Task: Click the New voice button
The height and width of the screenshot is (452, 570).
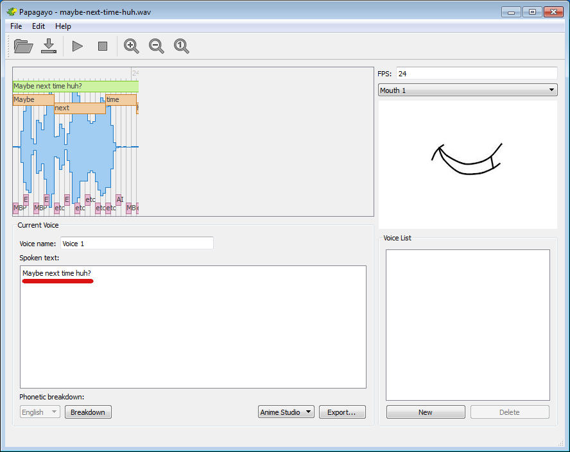Action: click(x=426, y=412)
